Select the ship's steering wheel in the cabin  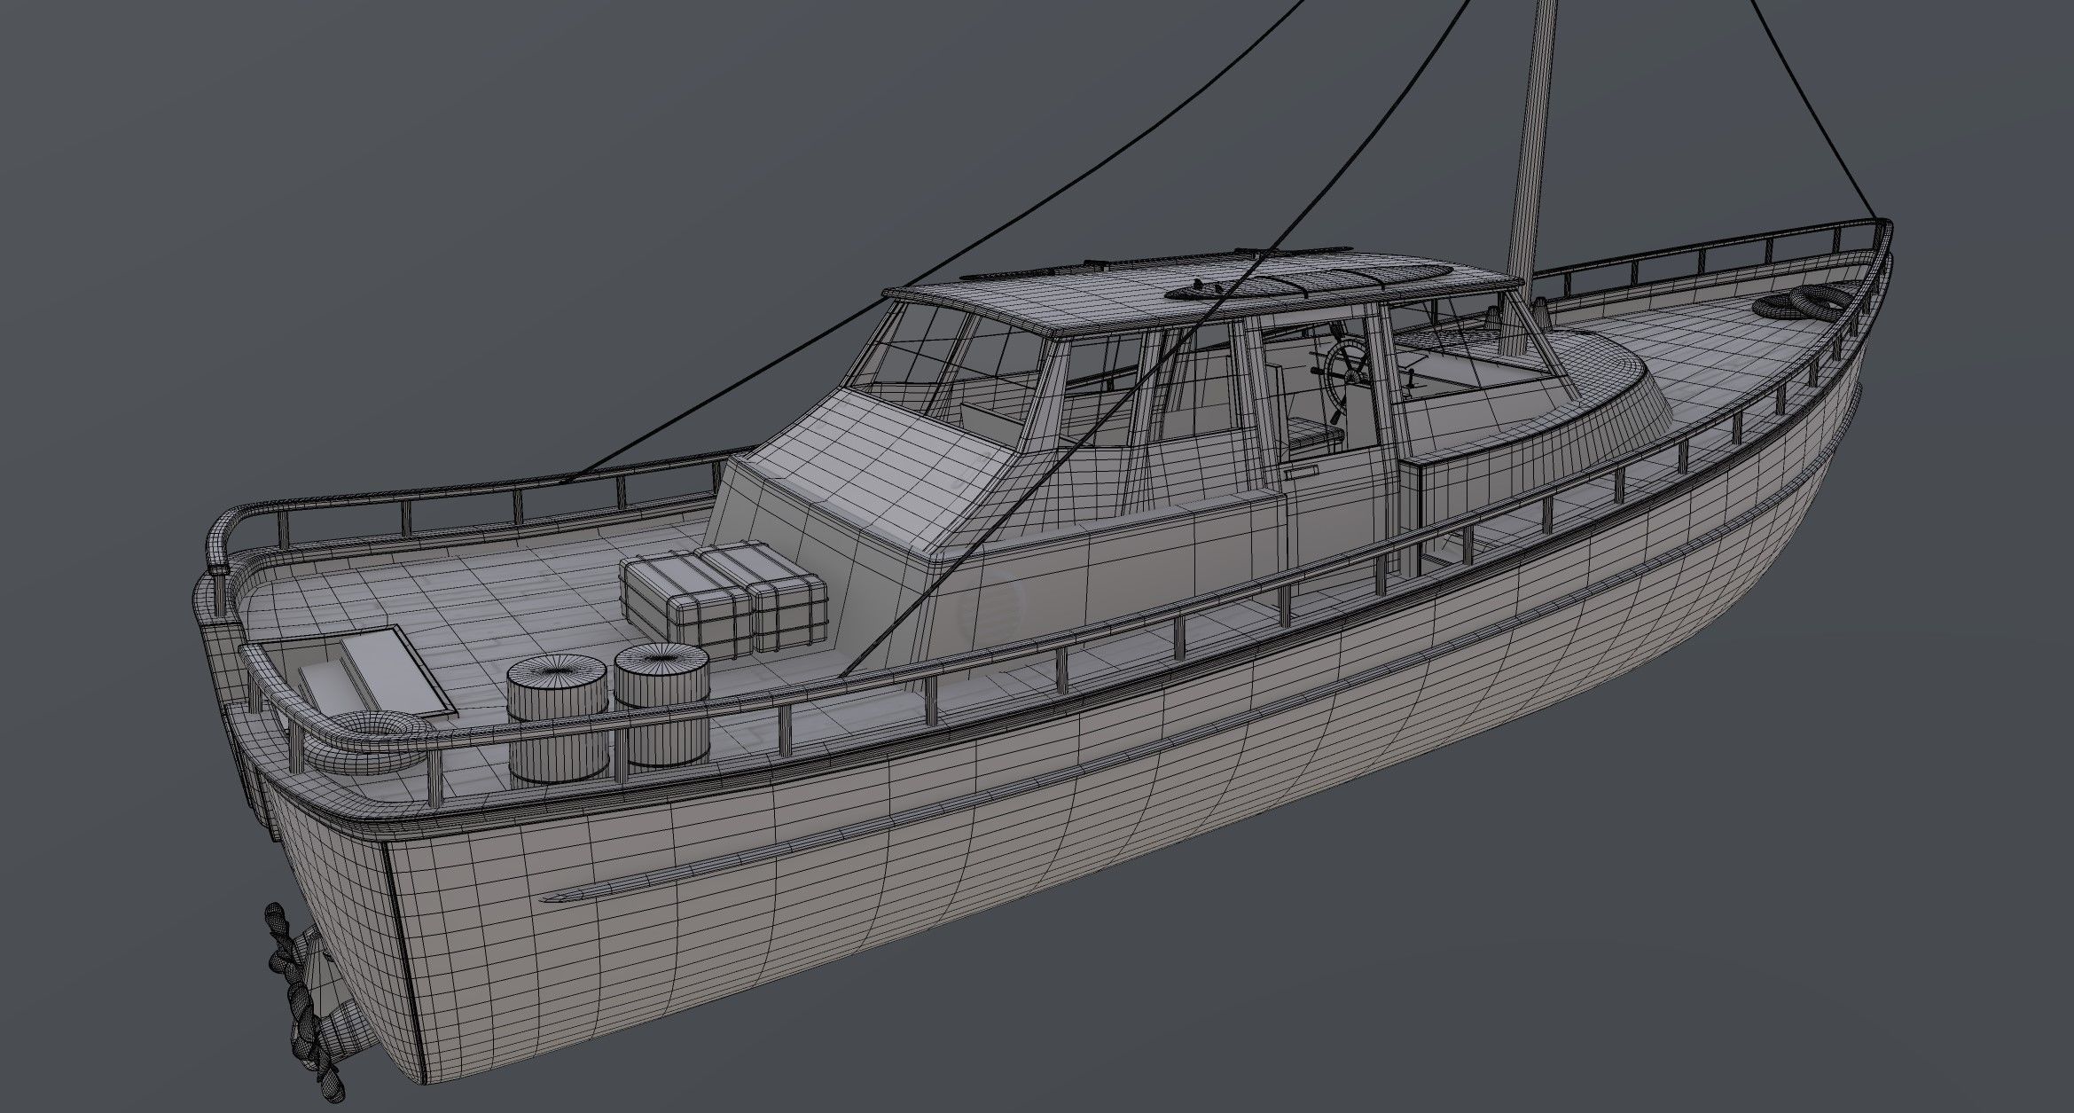[x=1348, y=377]
